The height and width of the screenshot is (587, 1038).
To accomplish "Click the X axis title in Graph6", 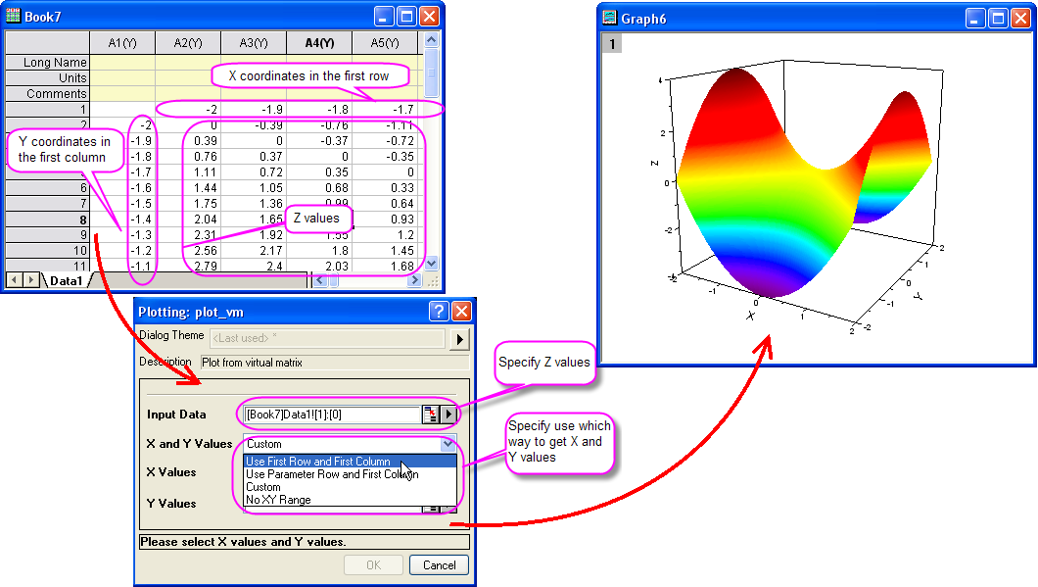I will pyautogui.click(x=750, y=316).
